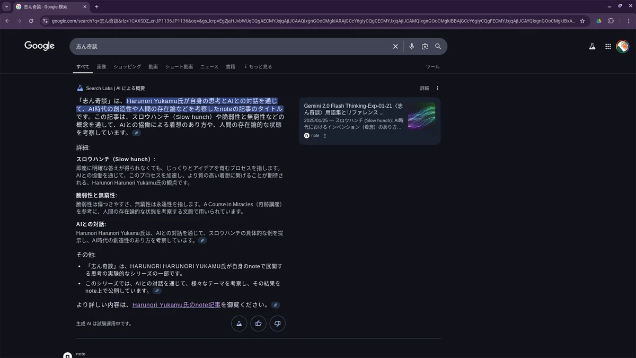Image resolution: width=636 pixels, height=358 pixels.
Task: Open the Google apps grid
Action: tap(608, 46)
